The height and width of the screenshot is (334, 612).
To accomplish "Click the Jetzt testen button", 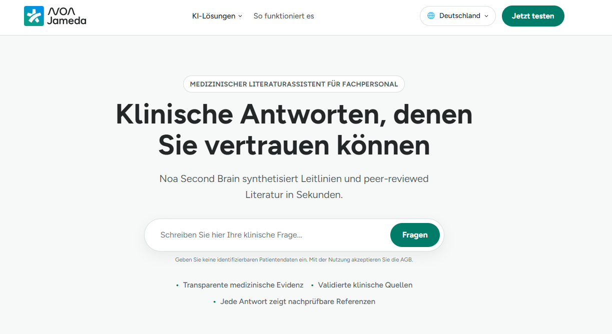I will point(533,16).
